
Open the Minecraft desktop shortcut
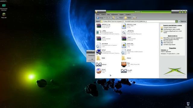pos(4,16)
